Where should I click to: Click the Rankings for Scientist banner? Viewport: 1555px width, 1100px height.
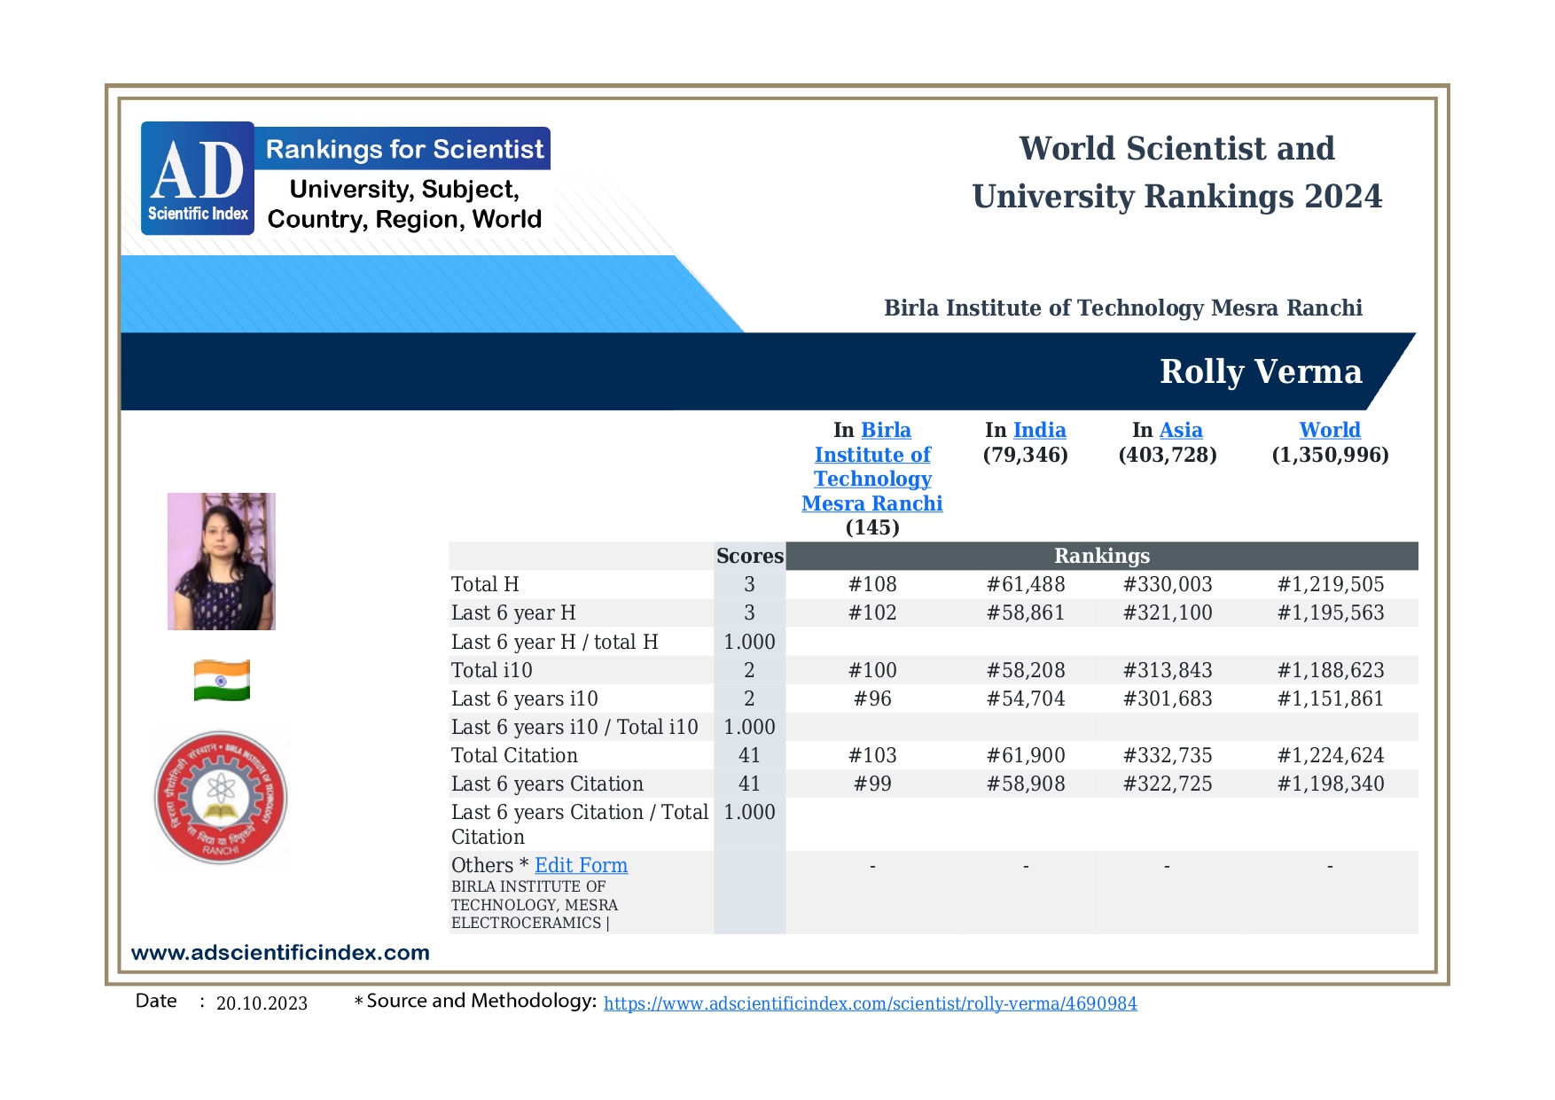tap(404, 149)
